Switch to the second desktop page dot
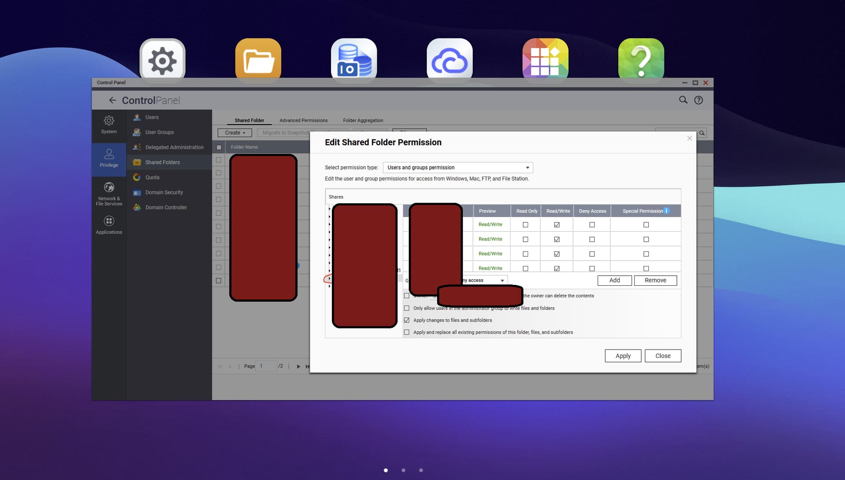 coord(403,470)
